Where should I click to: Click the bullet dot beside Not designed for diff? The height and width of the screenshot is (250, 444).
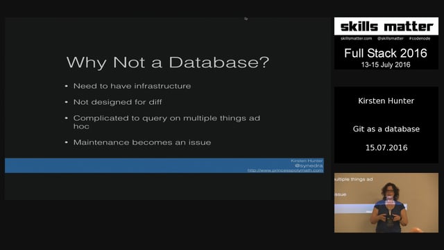point(67,102)
